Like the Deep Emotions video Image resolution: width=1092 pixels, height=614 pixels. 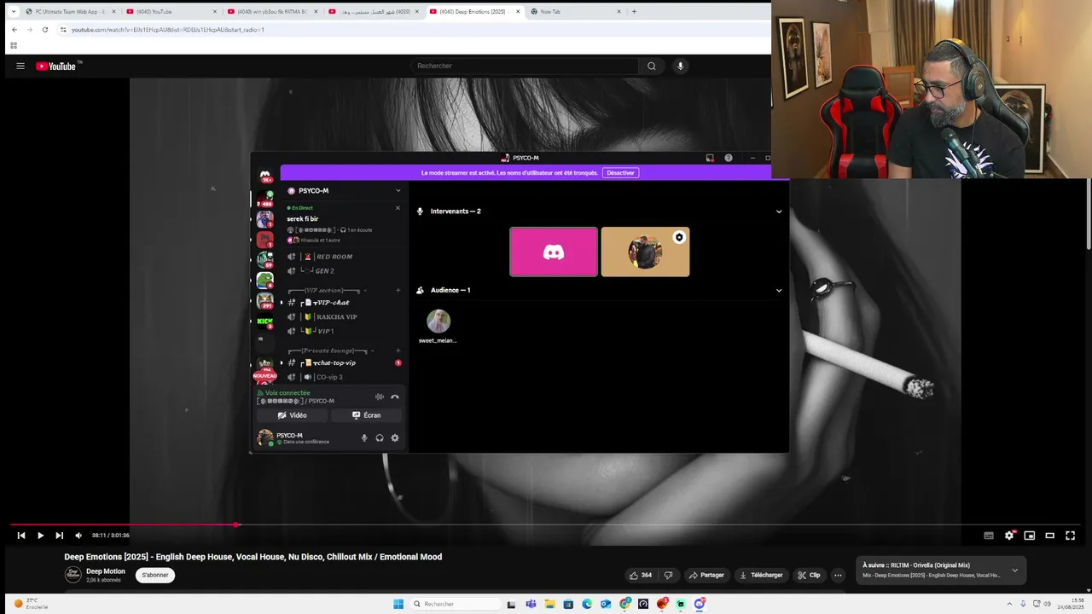pyautogui.click(x=641, y=575)
